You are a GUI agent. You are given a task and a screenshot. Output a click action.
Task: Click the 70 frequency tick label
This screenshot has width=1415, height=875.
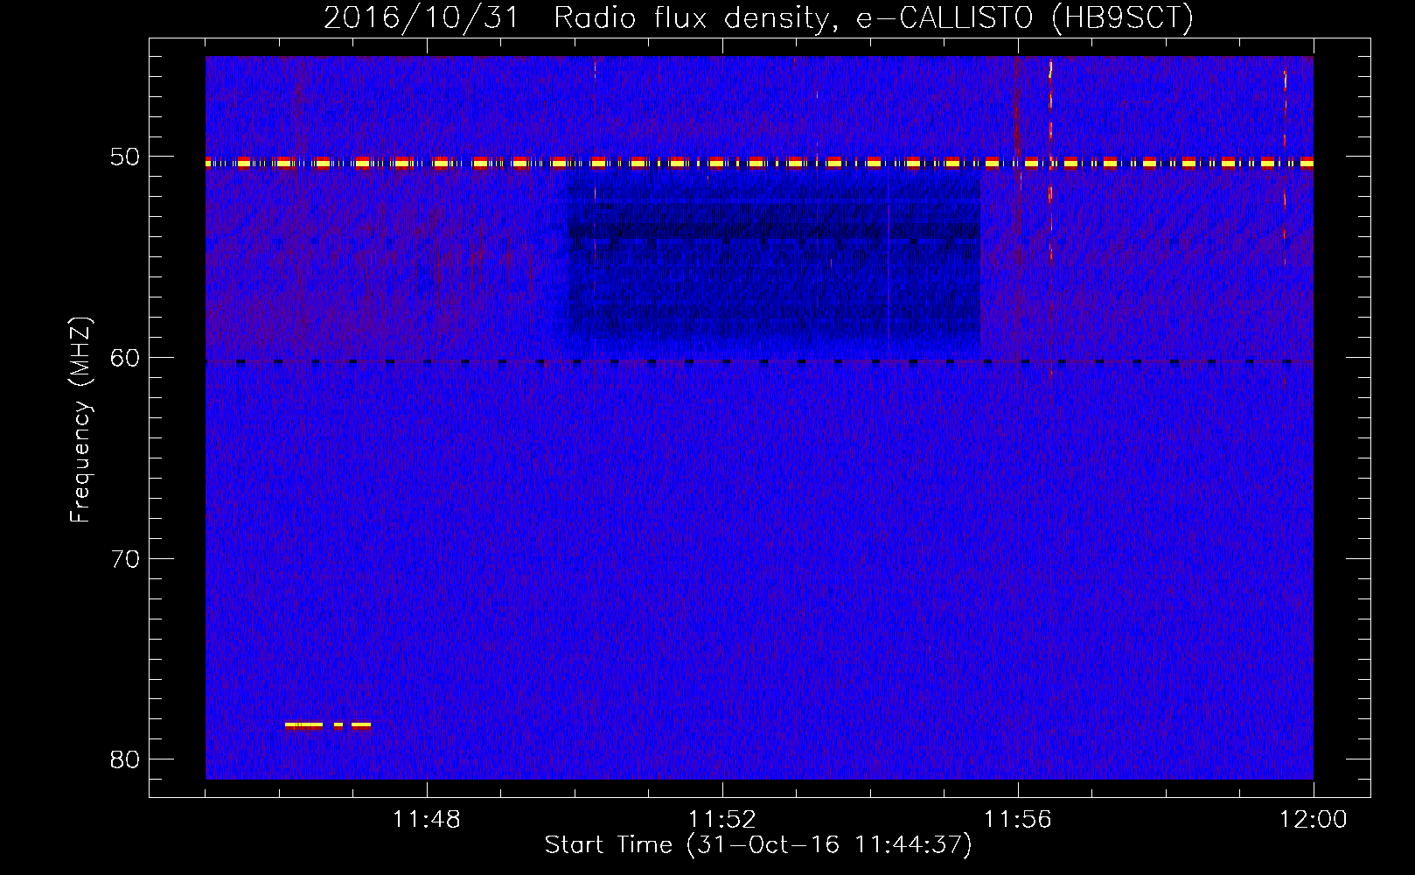click(x=125, y=559)
